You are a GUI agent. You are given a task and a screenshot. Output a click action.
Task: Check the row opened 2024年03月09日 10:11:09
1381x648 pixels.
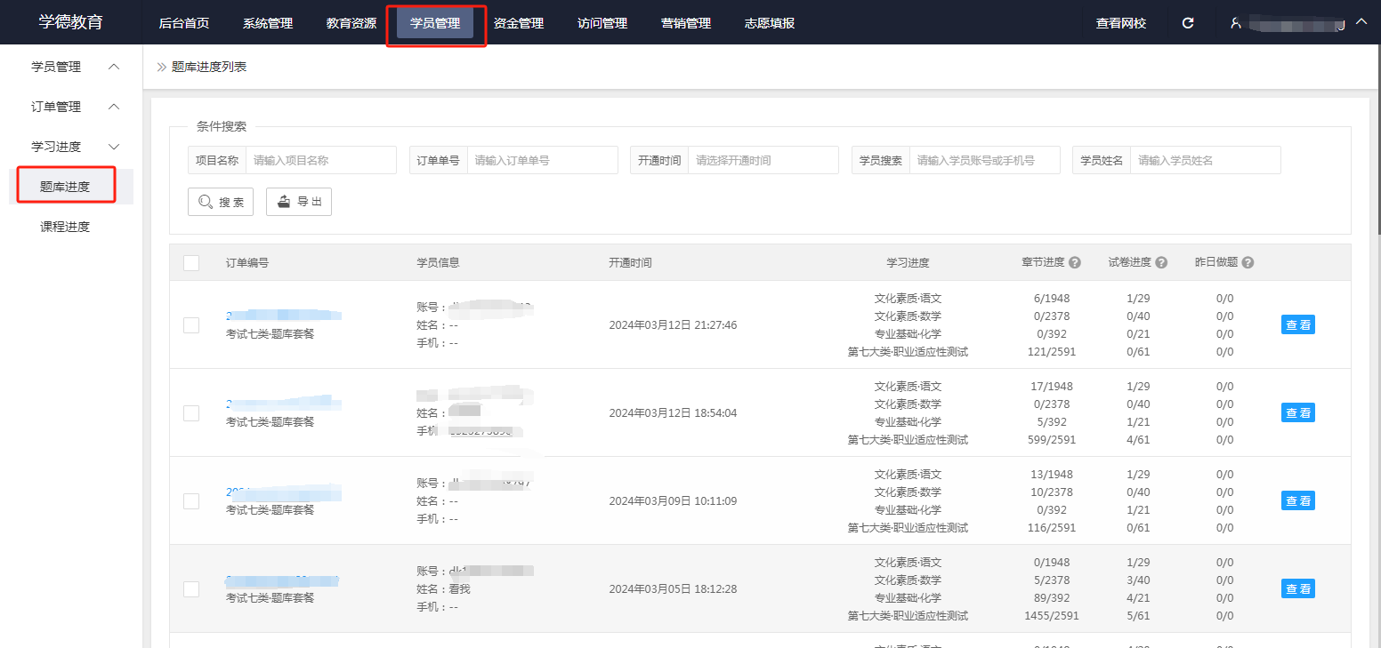(191, 501)
